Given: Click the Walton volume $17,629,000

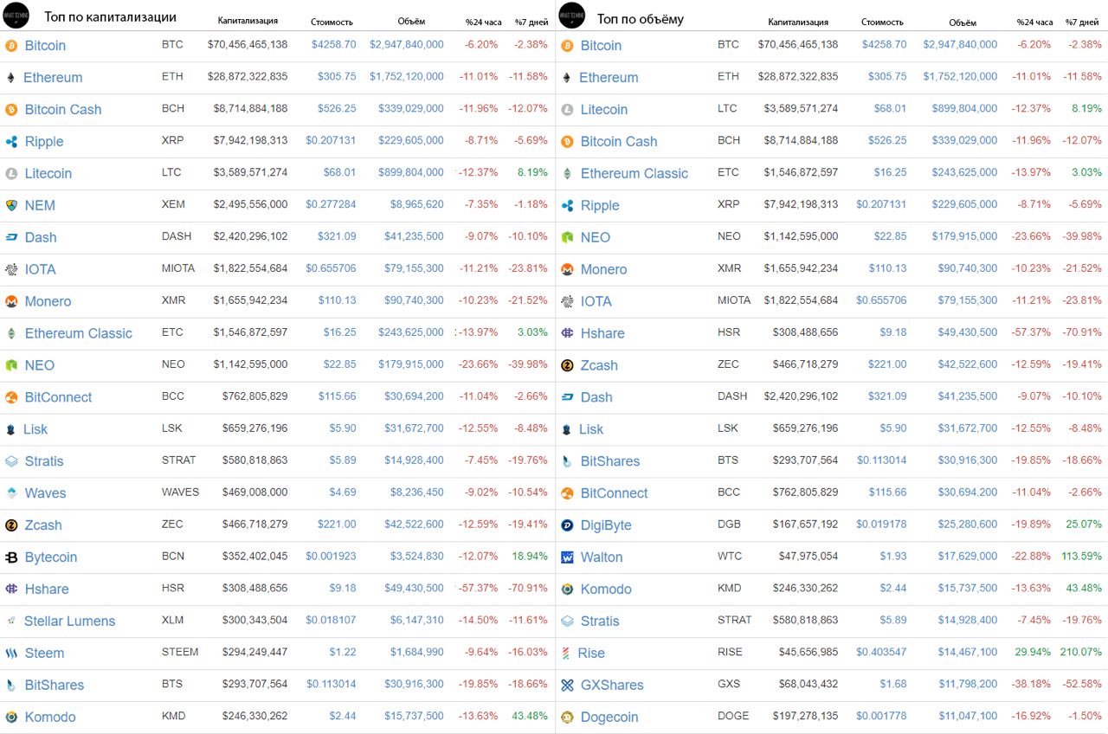Looking at the screenshot, I should click(x=964, y=557).
